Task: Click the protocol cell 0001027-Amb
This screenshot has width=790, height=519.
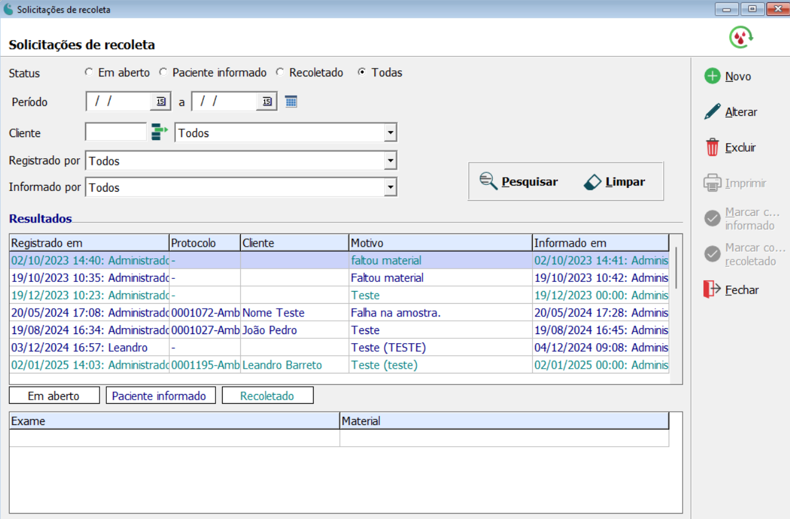Action: (x=205, y=330)
